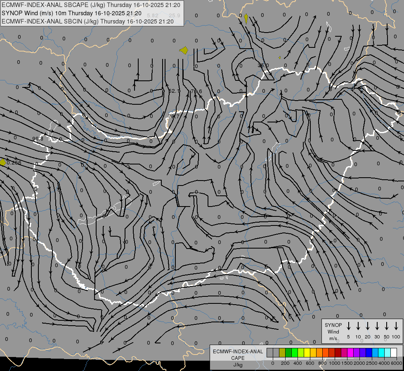Click the 2500 tick label in the CAPE legend
This screenshot has width=404, height=371.
click(x=371, y=363)
